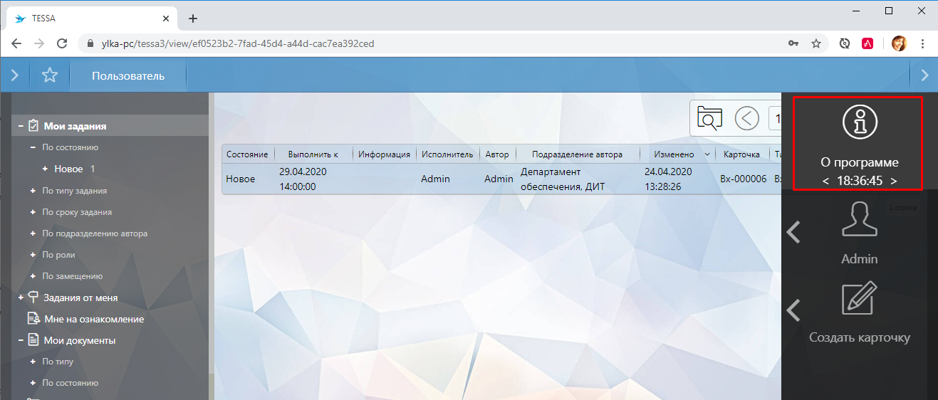The width and height of the screenshot is (938, 400).
Task: Select the 'Пользователь' workspace tab
Action: 128,75
